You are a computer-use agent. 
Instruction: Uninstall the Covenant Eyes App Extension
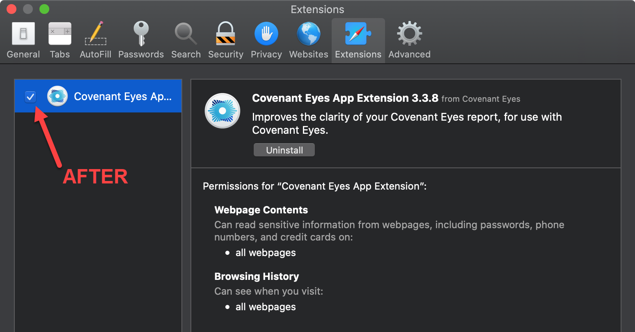(284, 150)
